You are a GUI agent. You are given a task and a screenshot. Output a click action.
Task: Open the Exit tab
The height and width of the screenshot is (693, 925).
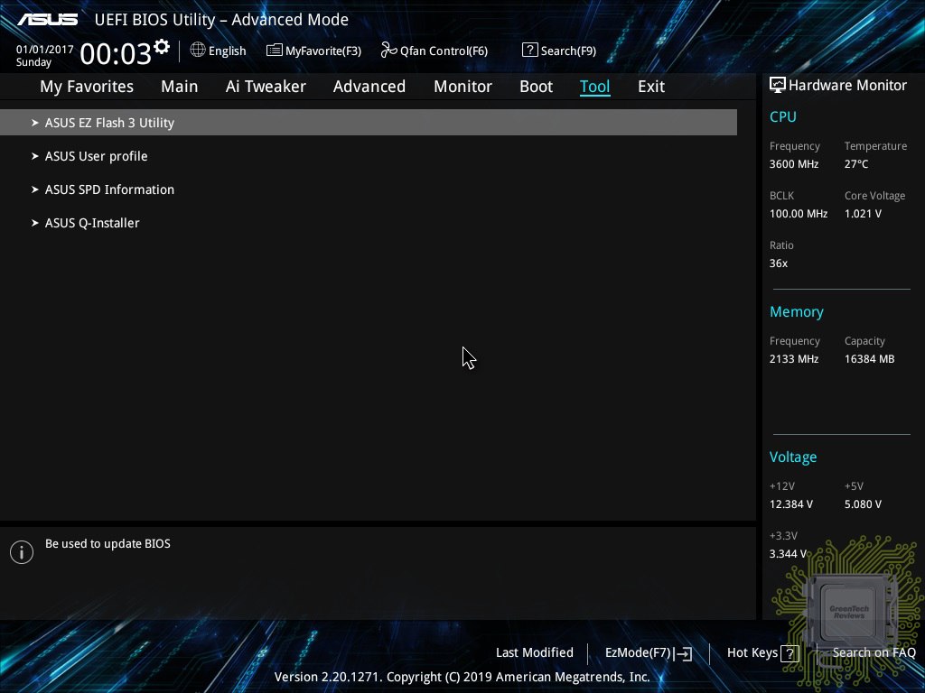point(651,87)
